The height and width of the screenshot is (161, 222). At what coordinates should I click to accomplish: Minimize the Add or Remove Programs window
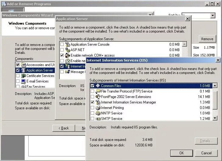207,4
